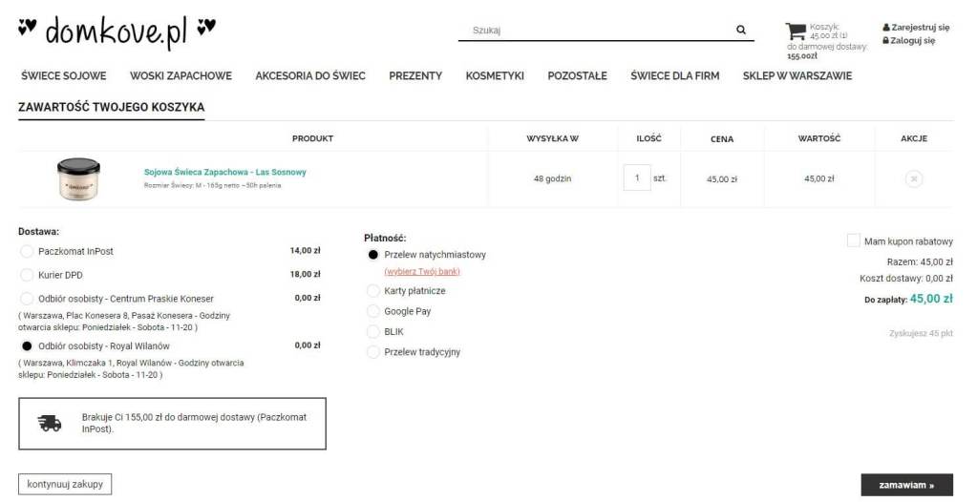This screenshot has width=977, height=502.
Task: Select Paczkomat InPost delivery
Action: pyautogui.click(x=27, y=251)
